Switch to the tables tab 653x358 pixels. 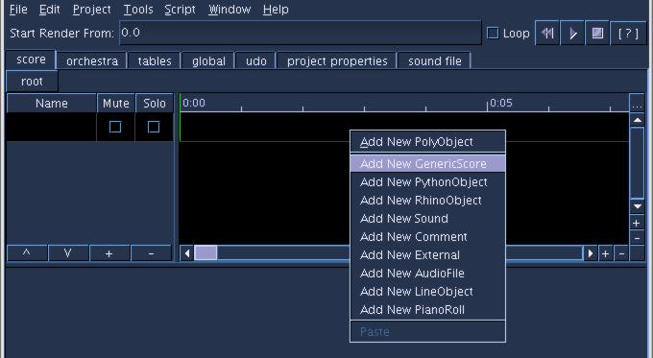[155, 61]
